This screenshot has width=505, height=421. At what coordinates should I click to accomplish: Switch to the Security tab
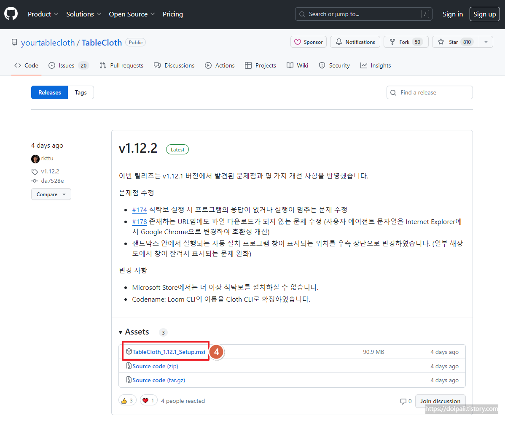[x=334, y=65]
